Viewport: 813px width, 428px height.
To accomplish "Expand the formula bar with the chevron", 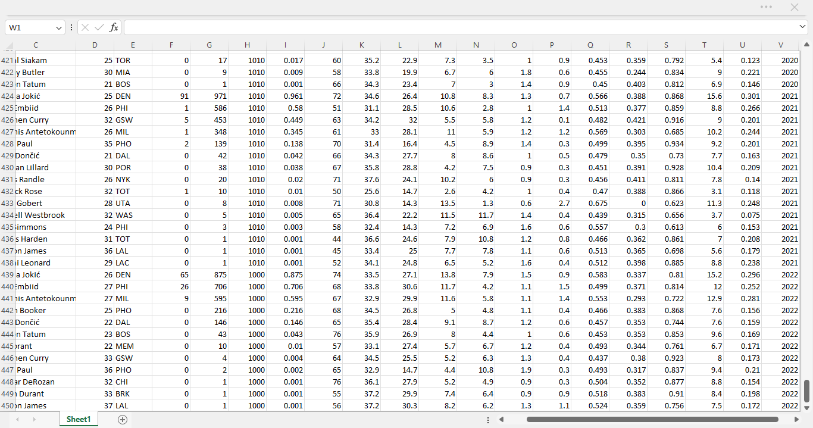I will (803, 27).
